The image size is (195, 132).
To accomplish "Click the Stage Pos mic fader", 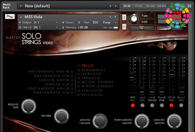I will (172, 74).
